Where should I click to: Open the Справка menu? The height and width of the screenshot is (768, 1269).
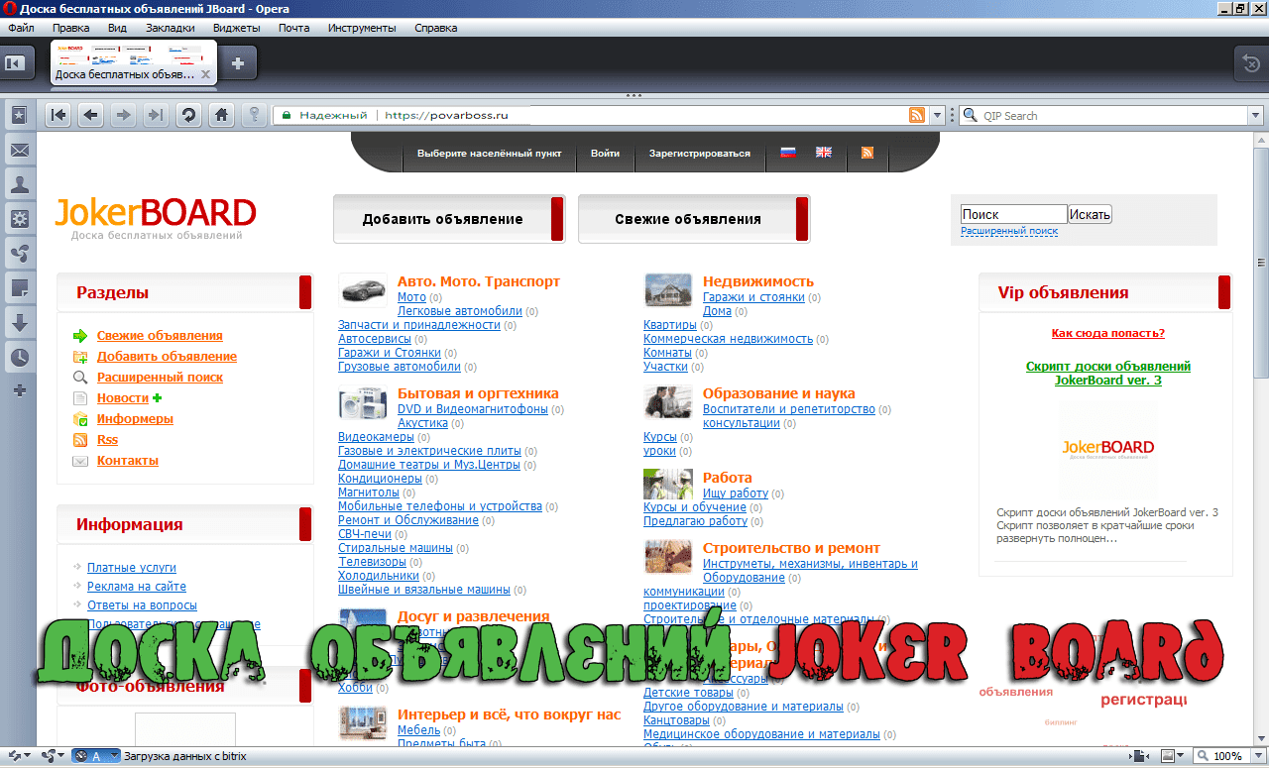436,28
